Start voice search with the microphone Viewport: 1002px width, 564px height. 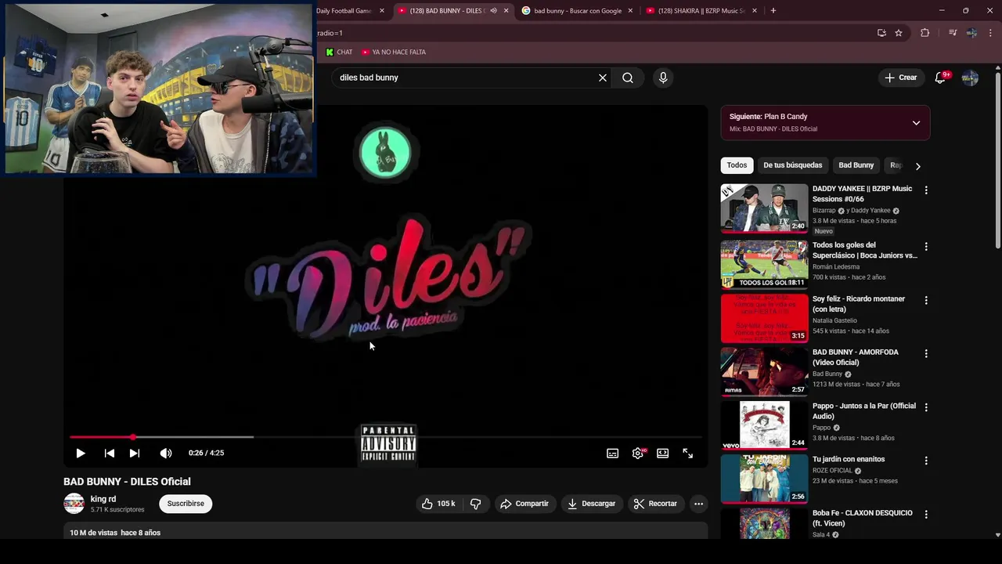(x=663, y=78)
